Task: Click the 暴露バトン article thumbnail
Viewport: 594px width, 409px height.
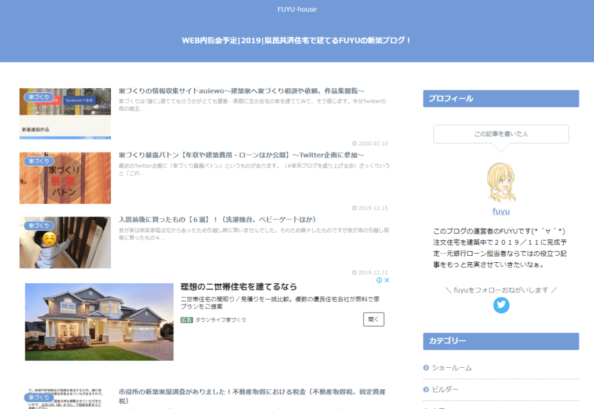Action: (65, 178)
